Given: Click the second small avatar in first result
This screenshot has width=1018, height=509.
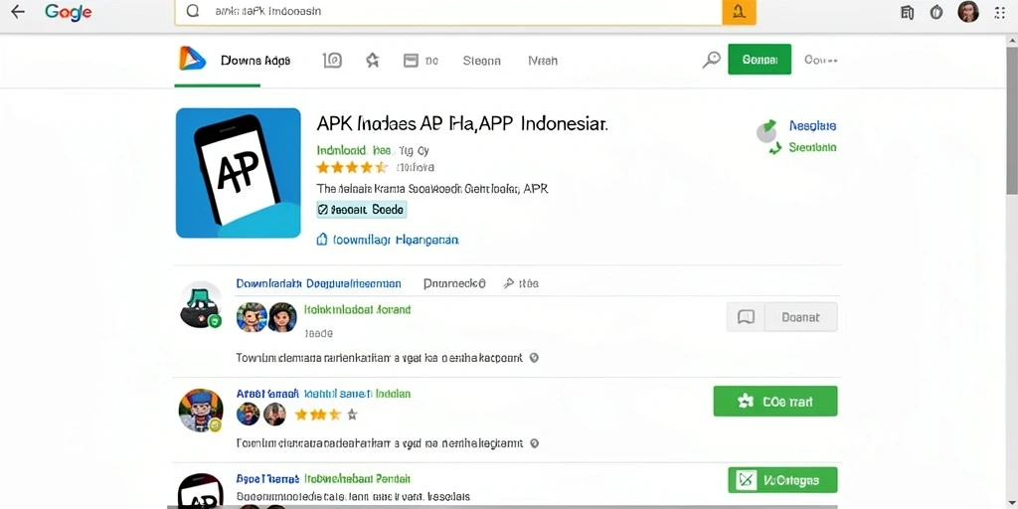Looking at the screenshot, I should pos(282,317).
